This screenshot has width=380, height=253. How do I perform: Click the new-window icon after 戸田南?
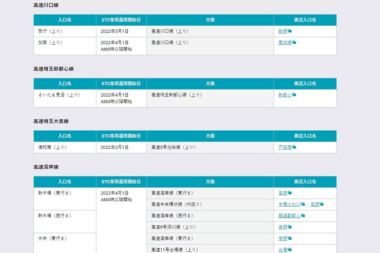click(x=295, y=148)
